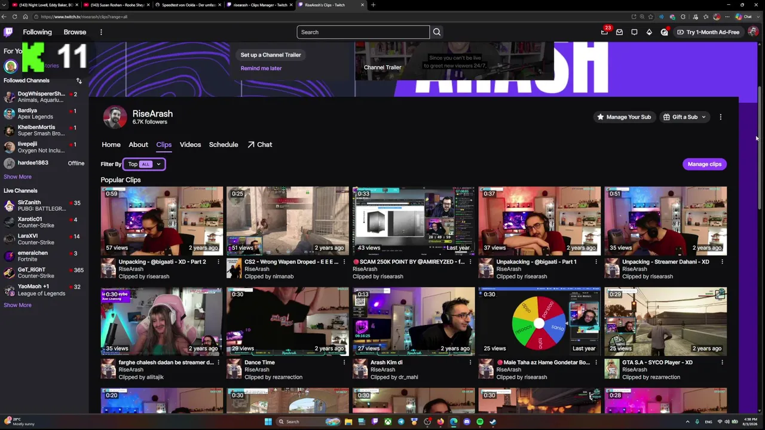The image size is (765, 430).
Task: Open the Schedule tab
Action: coord(224,145)
